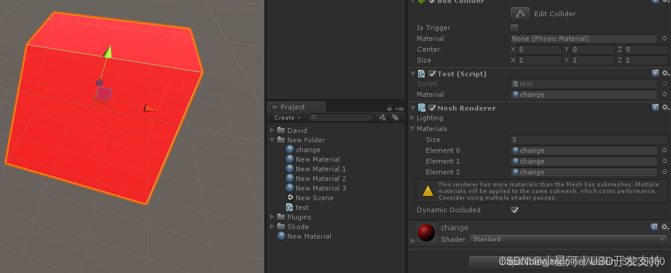Click the Project panel lock icon

click(x=390, y=108)
